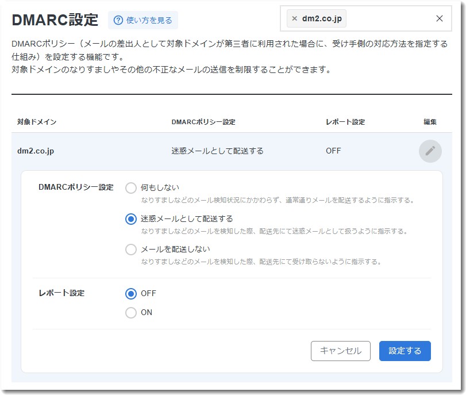Click the × to close the DMARC settings panel
This screenshot has height=395, width=466.
pos(440,18)
